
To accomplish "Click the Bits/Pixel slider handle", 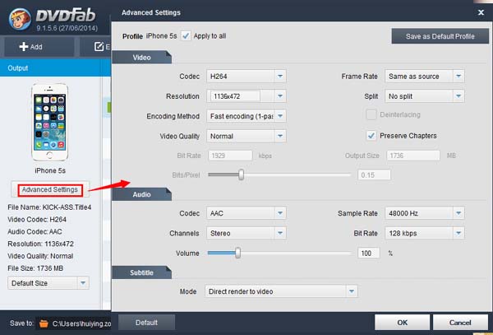I will click(x=241, y=174).
